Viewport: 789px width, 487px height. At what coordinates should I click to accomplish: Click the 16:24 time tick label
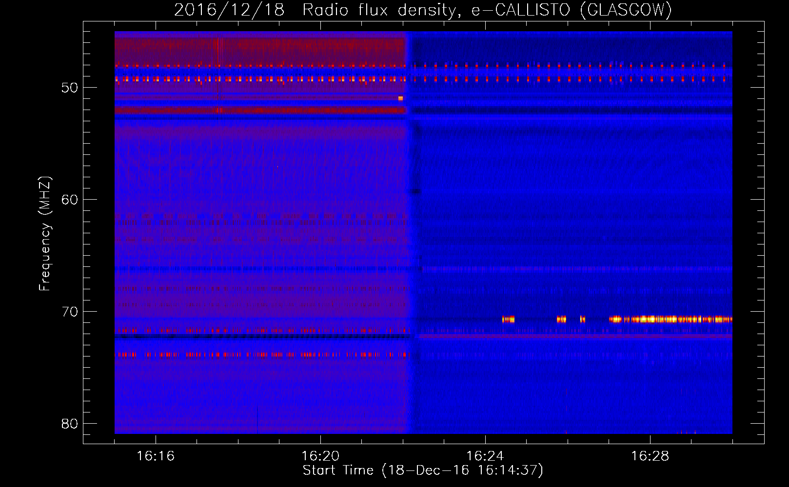pyautogui.click(x=485, y=456)
